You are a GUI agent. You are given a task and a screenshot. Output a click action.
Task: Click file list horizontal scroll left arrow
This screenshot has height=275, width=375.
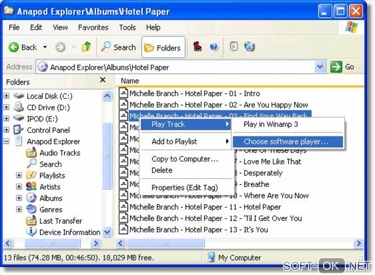tap(121, 243)
